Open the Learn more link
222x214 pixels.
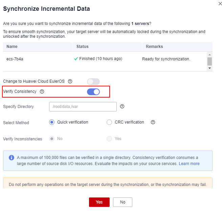click(x=189, y=164)
